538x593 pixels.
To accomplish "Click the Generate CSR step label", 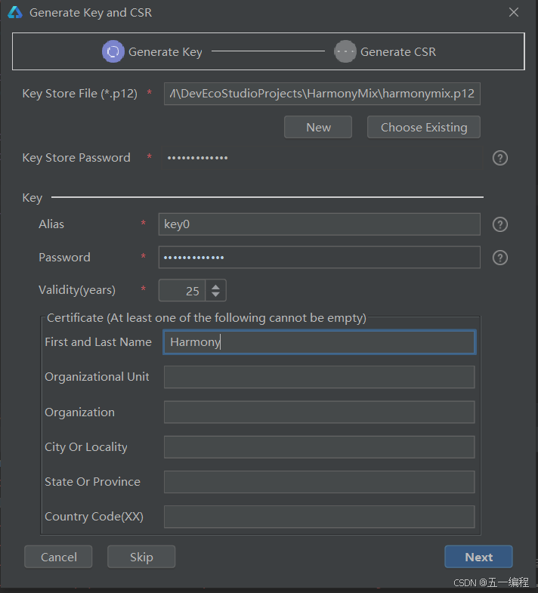I will point(398,52).
